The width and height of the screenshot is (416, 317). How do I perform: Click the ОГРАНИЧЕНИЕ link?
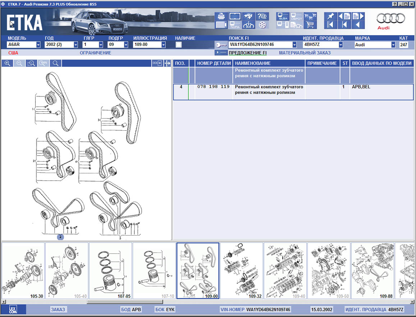(95, 53)
